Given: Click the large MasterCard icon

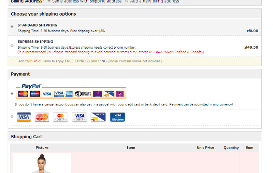Looking at the screenshot, I should 42,117.
